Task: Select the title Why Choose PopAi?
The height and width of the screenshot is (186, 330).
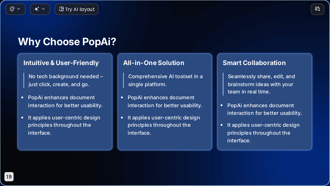Action: click(67, 42)
